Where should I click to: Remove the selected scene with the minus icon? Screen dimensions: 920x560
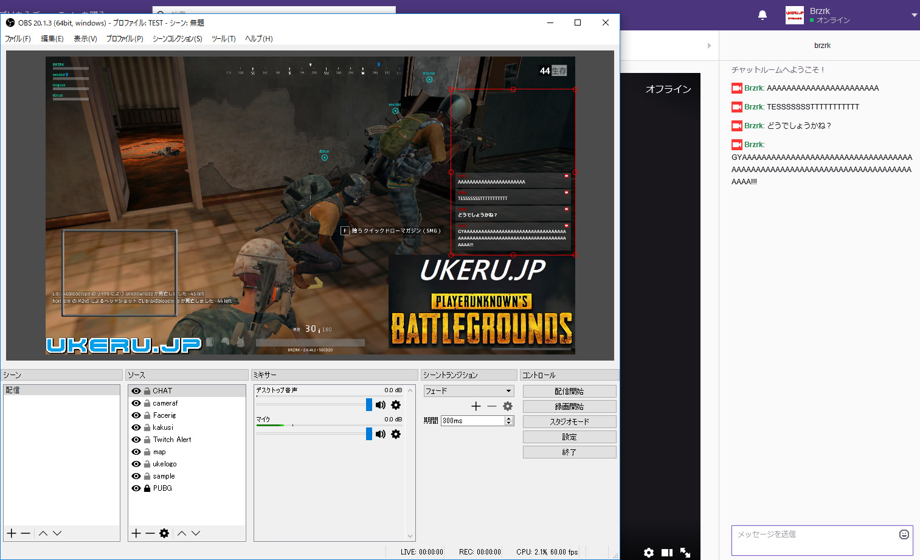coord(26,533)
